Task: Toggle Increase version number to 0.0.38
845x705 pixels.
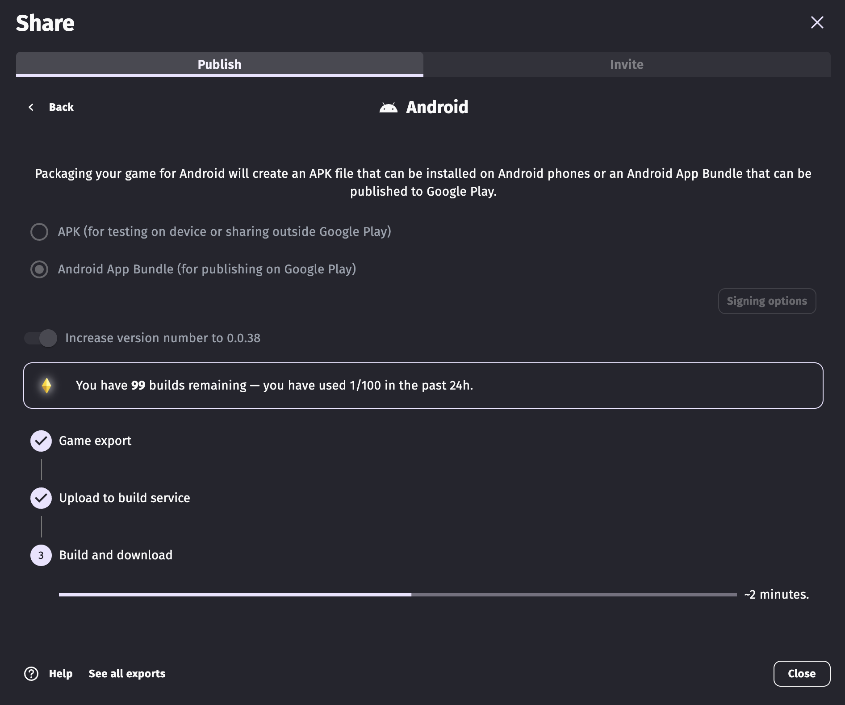Action: [41, 338]
